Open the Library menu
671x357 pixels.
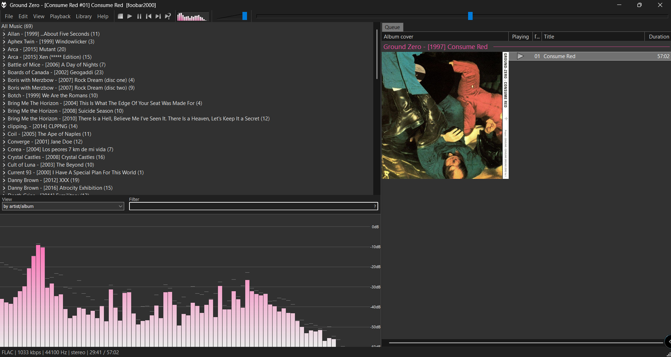(84, 16)
